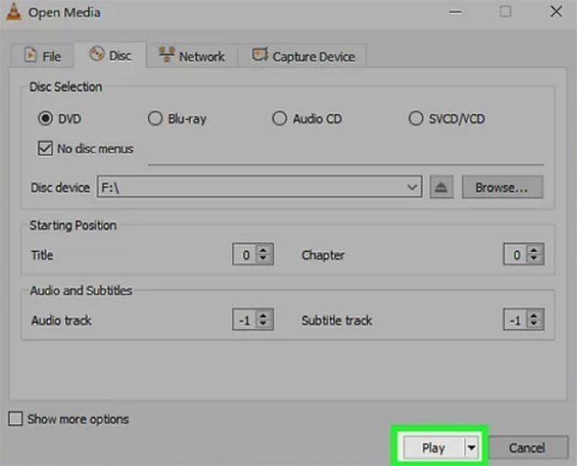577x466 pixels.
Task: Click the Browse button
Action: [502, 188]
